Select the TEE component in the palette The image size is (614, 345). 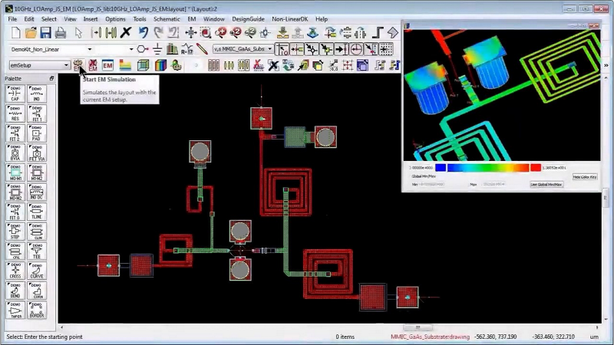coord(37,251)
